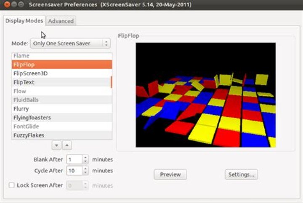303x203 pixels.
Task: Select Flame in the screensaver list
Action: [62, 56]
